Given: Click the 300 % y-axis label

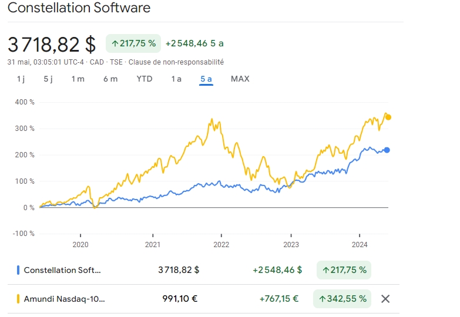Looking at the screenshot, I should pyautogui.click(x=25, y=129).
